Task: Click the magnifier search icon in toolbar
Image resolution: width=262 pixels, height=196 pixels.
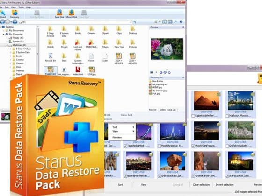Action: click(x=175, y=22)
